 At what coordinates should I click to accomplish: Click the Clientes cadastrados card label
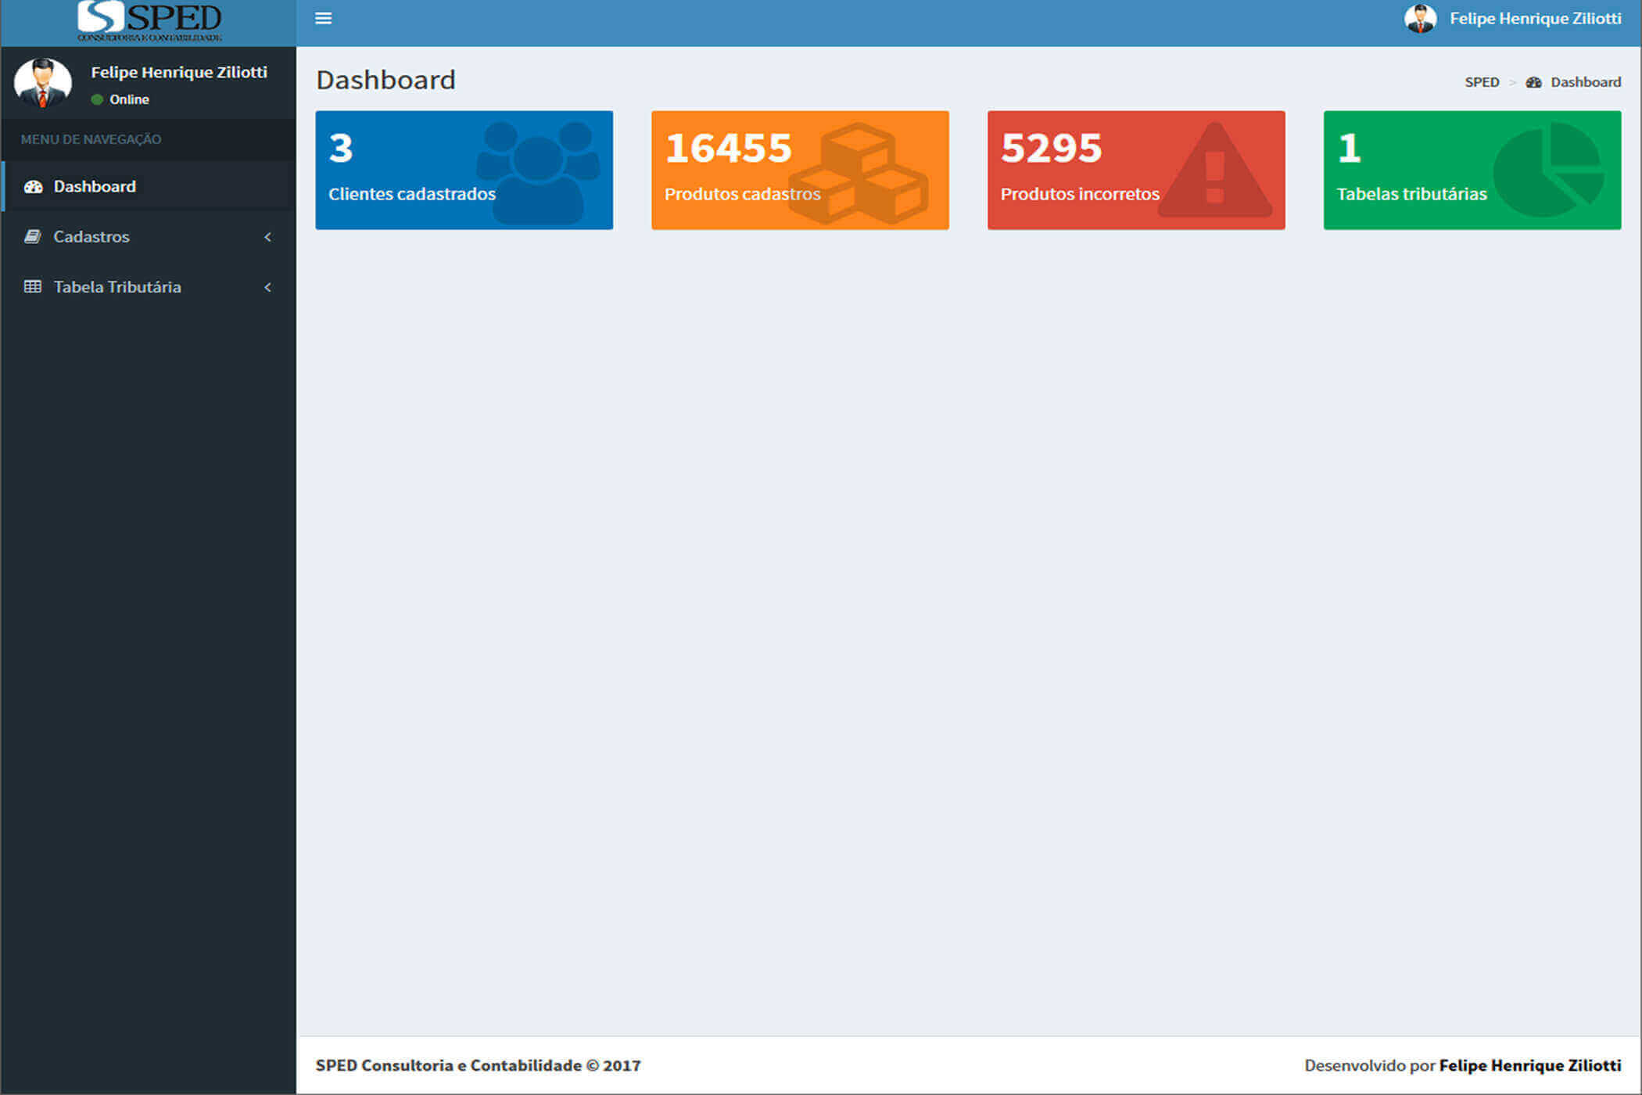412,194
